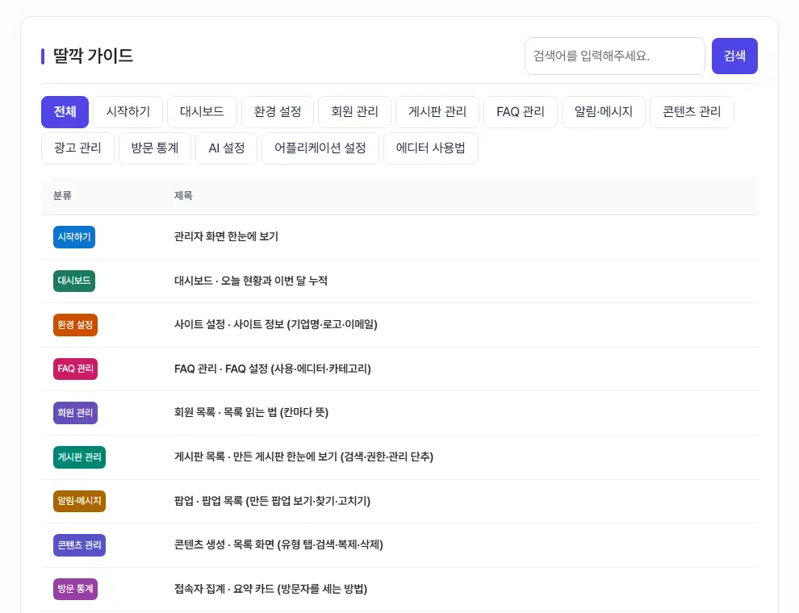Open FAQ 관리 · FAQ 설정 guide
Viewport: 799px width, 613px height.
pos(273,369)
